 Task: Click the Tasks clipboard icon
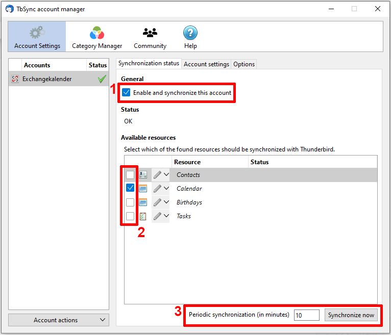(143, 216)
